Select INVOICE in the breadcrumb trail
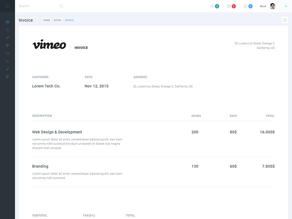This screenshot has width=292, height=219. tap(69, 20)
